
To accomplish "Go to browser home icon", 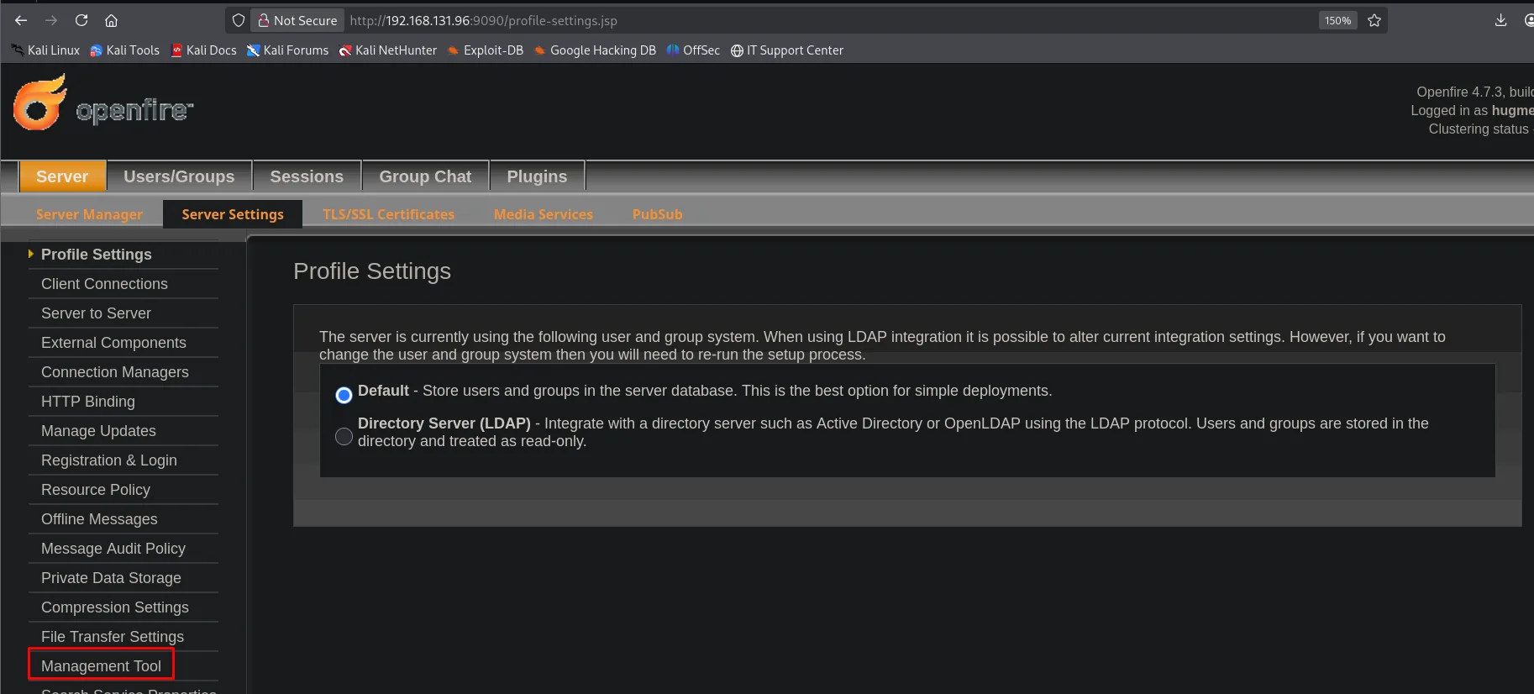I will 111,20.
